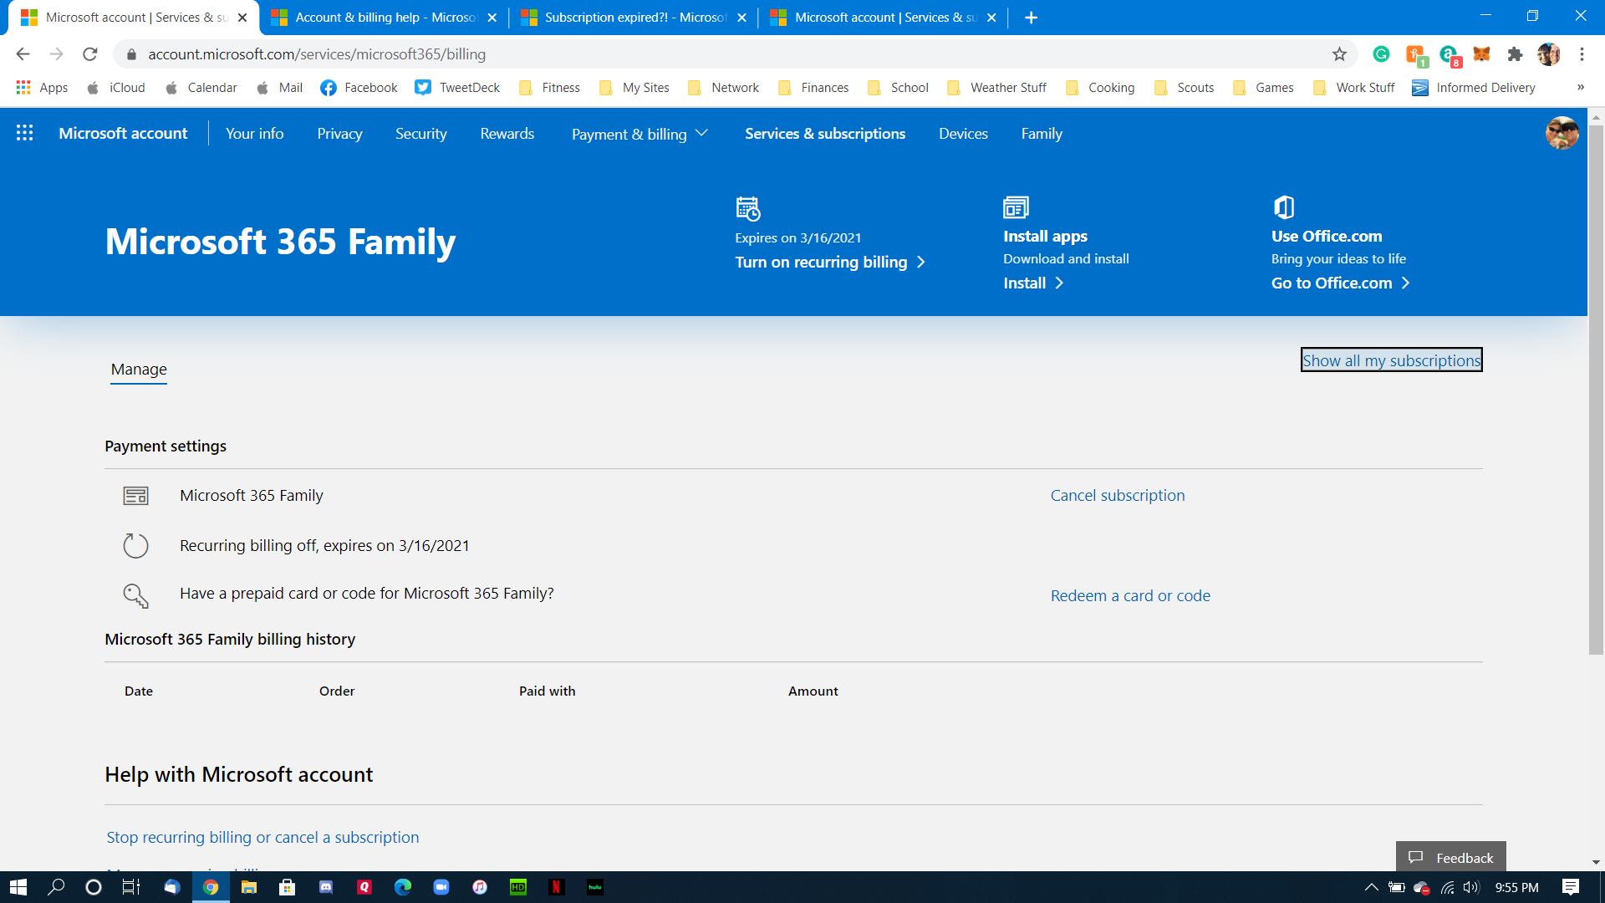Open Netflix from the taskbar

[556, 887]
